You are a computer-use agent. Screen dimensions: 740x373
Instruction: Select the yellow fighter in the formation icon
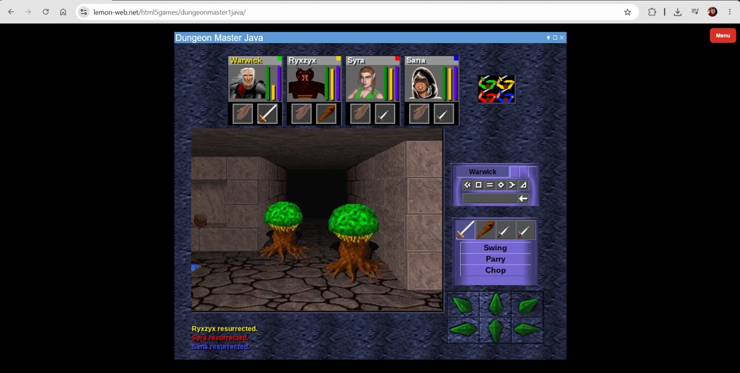tap(505, 83)
